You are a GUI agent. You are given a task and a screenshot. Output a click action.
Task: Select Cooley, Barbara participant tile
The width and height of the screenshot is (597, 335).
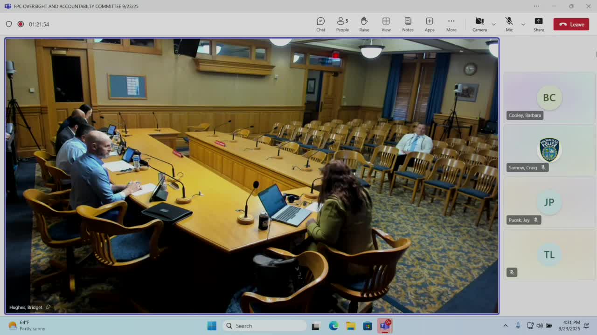tap(549, 98)
